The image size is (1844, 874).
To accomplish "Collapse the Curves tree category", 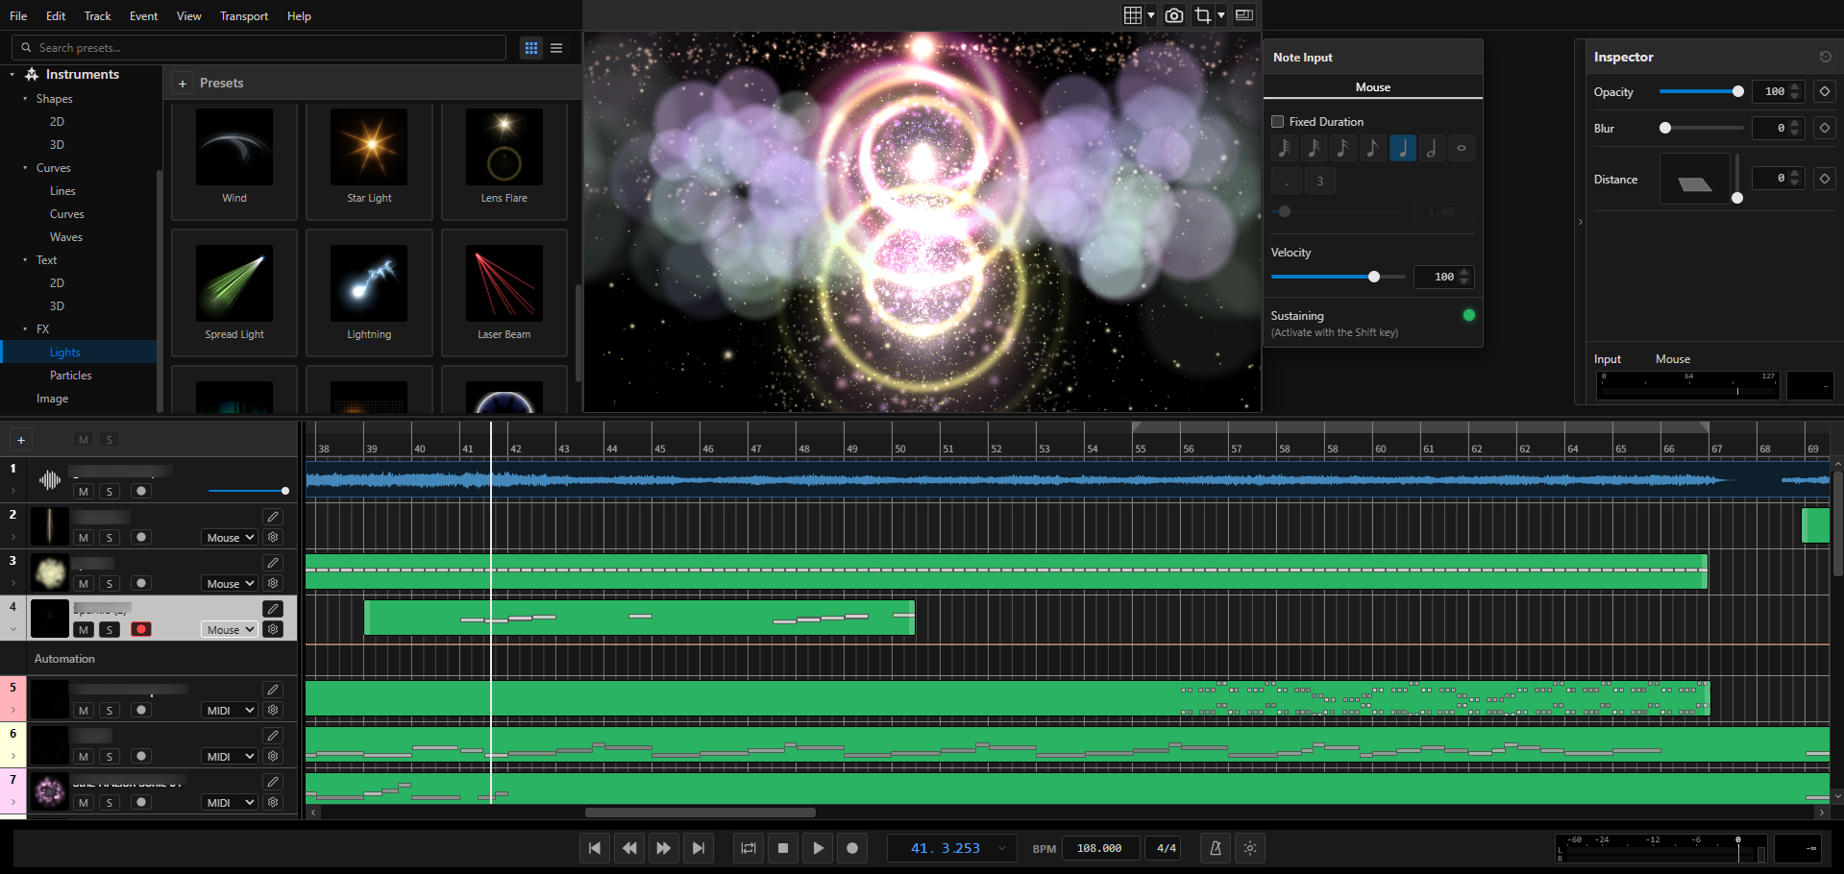I will coord(25,168).
